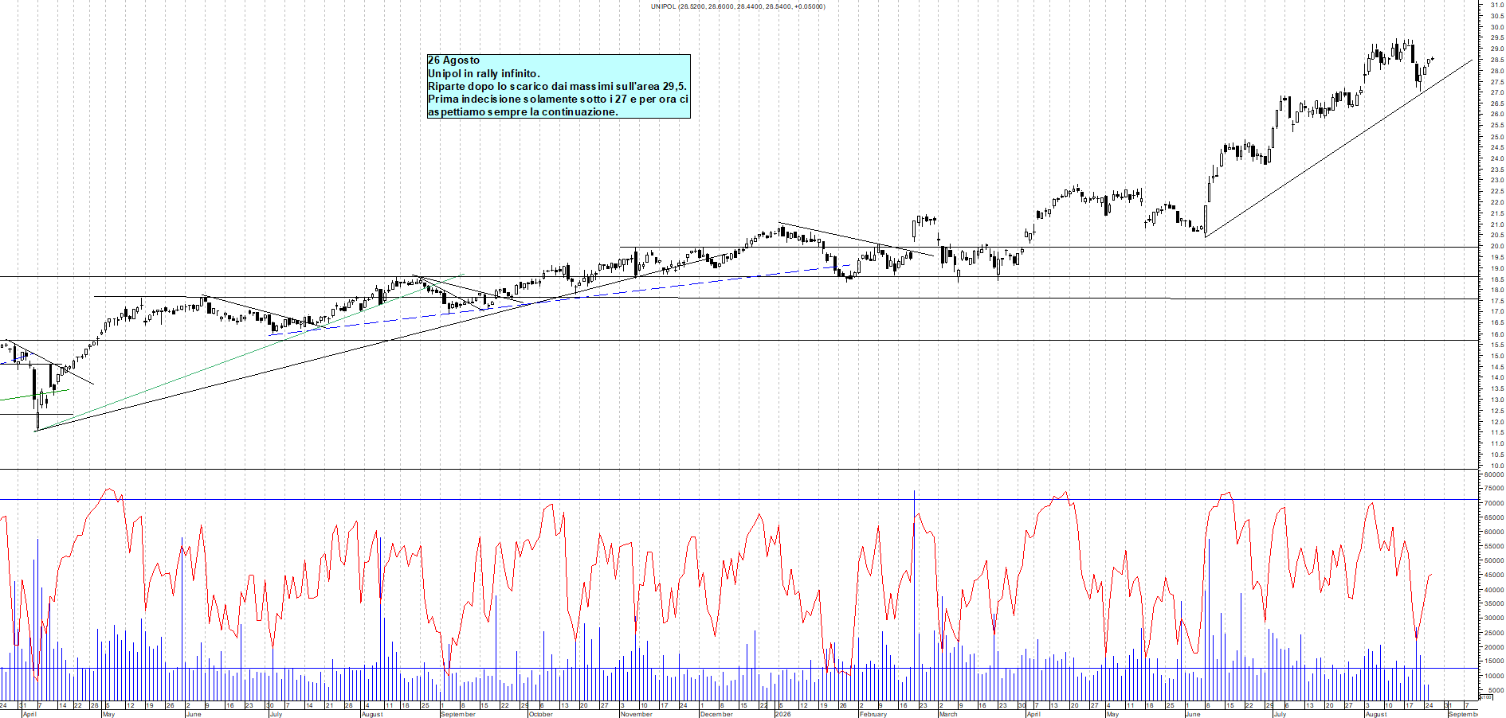Click the line 'aspettiamo sempre la continuazione.'
The height and width of the screenshot is (718, 1506).
coord(523,111)
